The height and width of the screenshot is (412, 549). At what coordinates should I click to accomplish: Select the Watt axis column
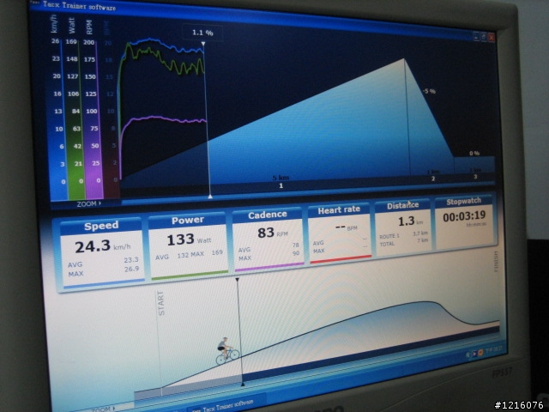(75, 109)
